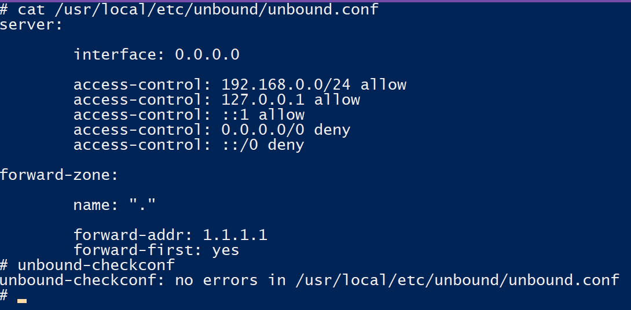Click the "forward-first: yes" line
This screenshot has width=631, height=310.
click(156, 250)
